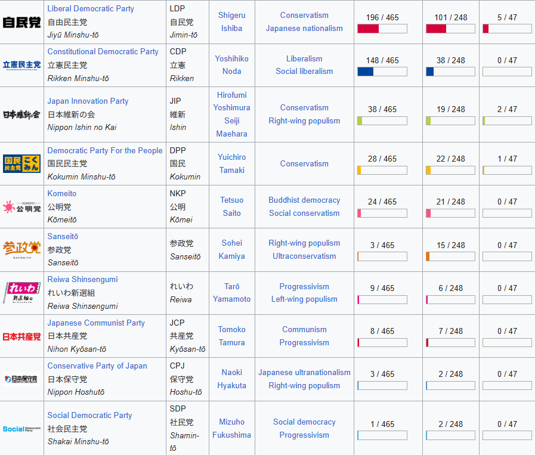Viewport: 535px width, 455px height.
Task: Open the Conservative Party of Japan link
Action: [97, 366]
